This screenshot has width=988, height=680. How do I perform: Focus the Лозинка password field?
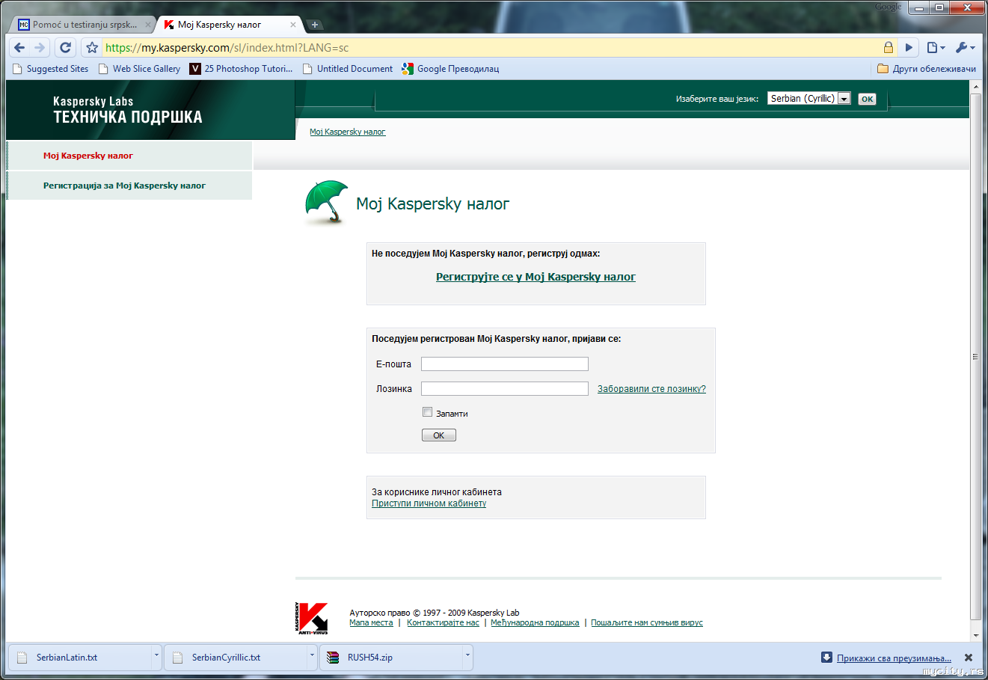(505, 389)
